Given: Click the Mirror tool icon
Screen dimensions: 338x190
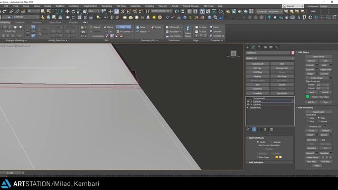Looking at the screenshot, I should (177, 12).
